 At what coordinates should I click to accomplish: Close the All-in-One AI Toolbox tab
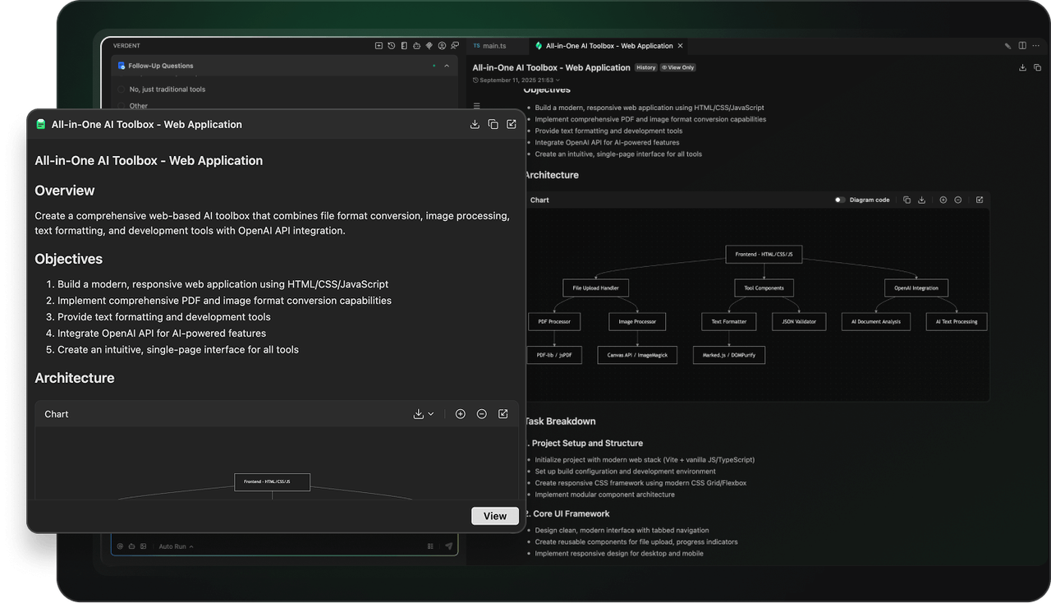click(x=680, y=46)
